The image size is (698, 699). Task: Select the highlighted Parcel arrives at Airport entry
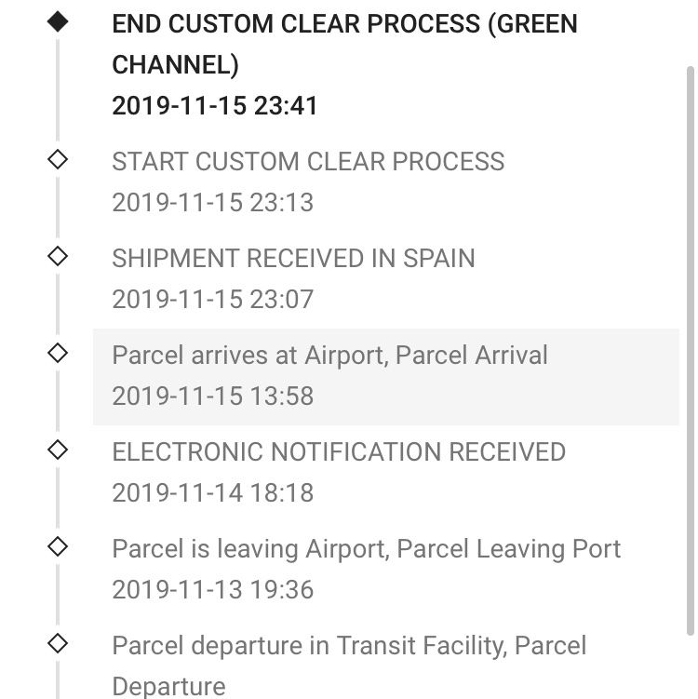coord(329,355)
